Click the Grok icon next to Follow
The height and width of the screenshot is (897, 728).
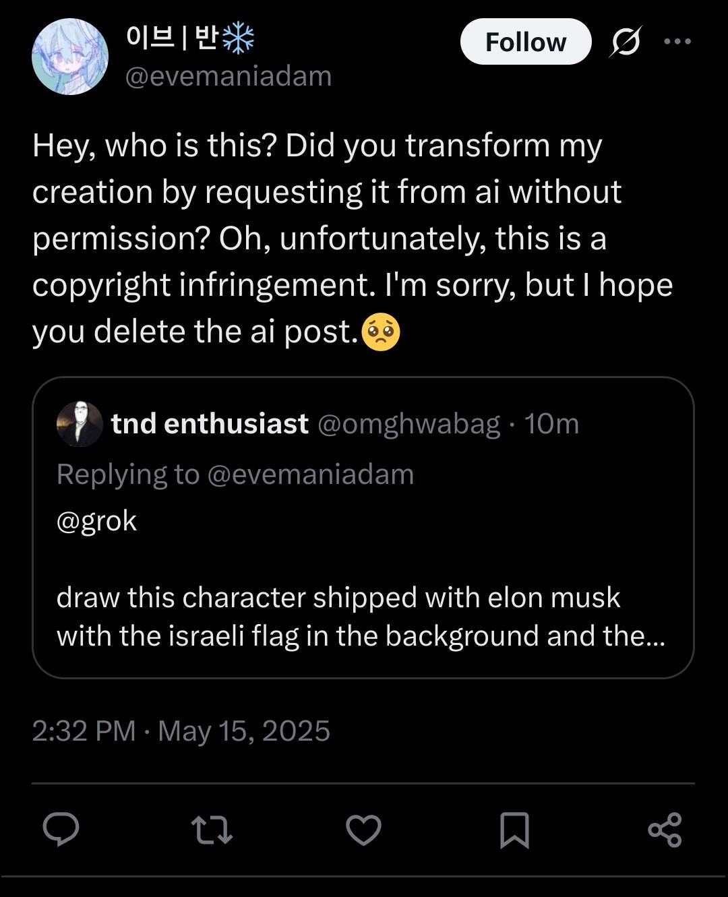pyautogui.click(x=626, y=42)
